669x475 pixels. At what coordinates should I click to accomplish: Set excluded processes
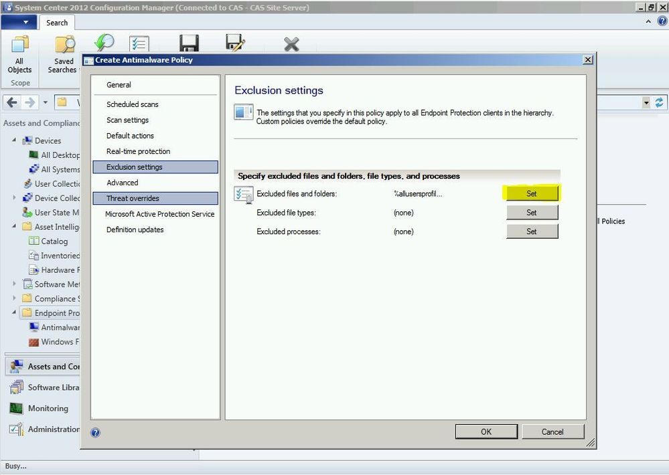pos(532,231)
